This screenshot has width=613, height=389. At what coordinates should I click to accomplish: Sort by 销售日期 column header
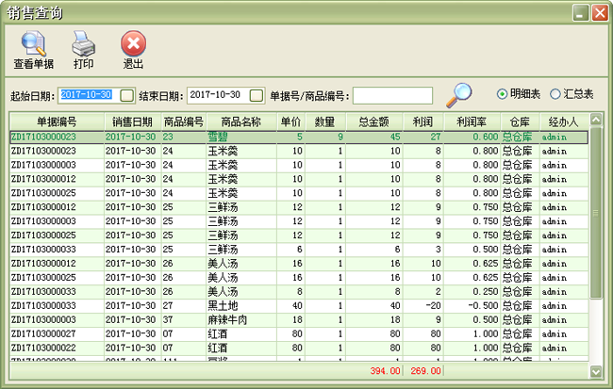click(x=132, y=121)
